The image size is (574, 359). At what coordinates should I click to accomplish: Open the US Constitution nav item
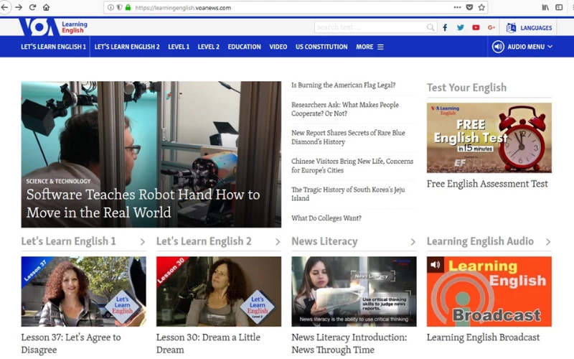coord(321,47)
